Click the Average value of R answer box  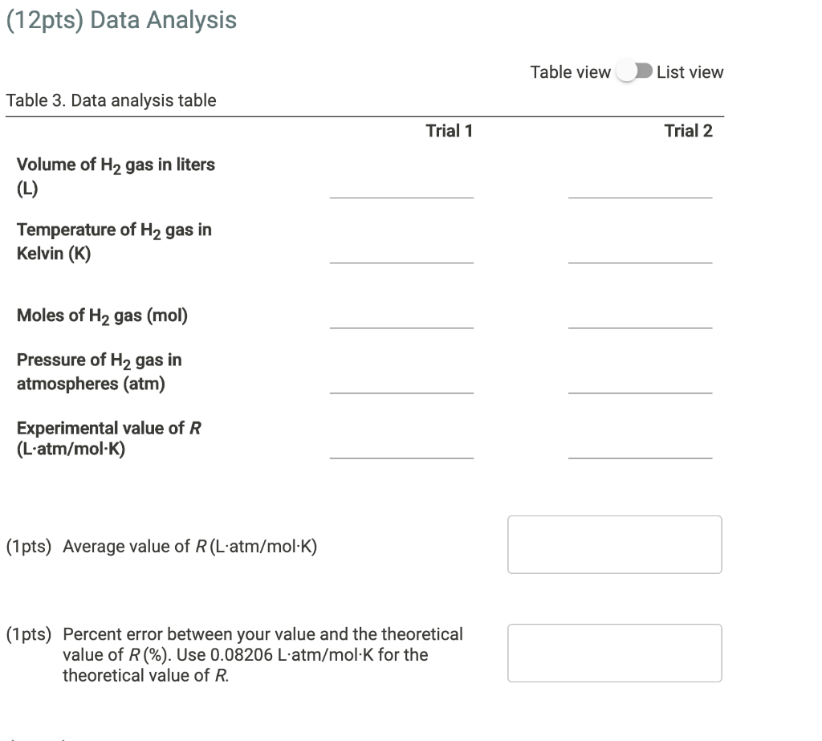pos(614,544)
